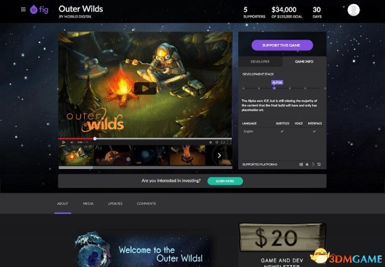Click the Linux platform icon

point(313,164)
